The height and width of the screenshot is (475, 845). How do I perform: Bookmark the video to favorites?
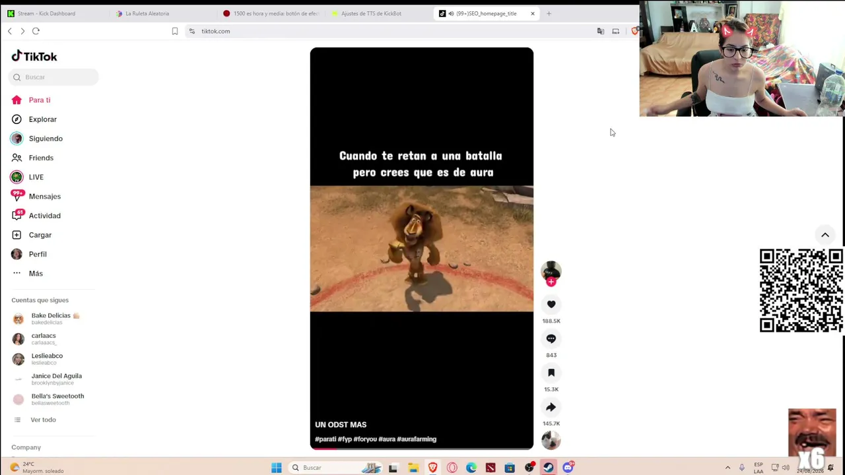[551, 373]
